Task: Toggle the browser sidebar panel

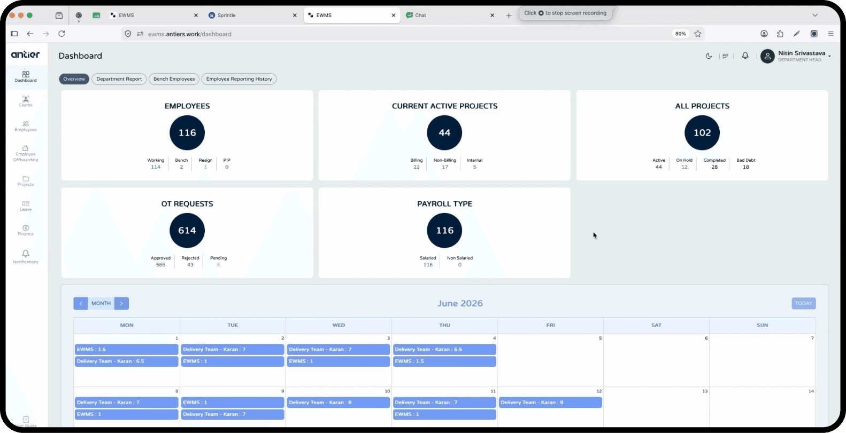Action: (14, 34)
